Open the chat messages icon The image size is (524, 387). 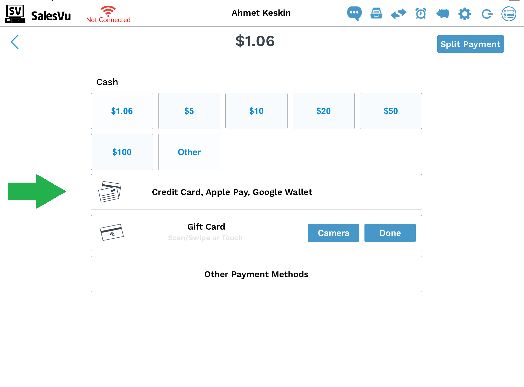pos(354,13)
